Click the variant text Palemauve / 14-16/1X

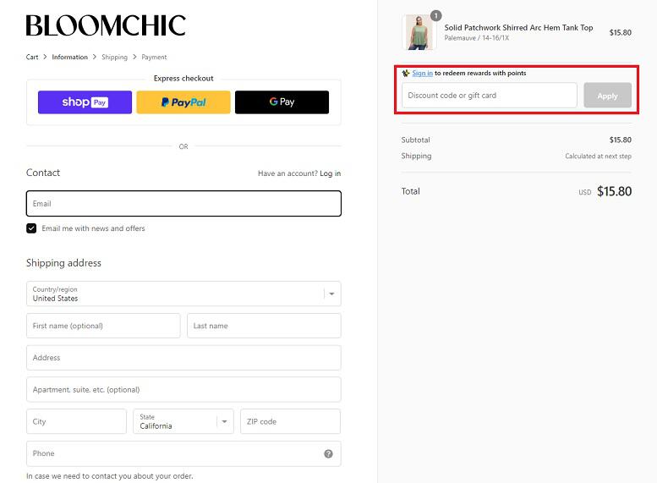[476, 38]
